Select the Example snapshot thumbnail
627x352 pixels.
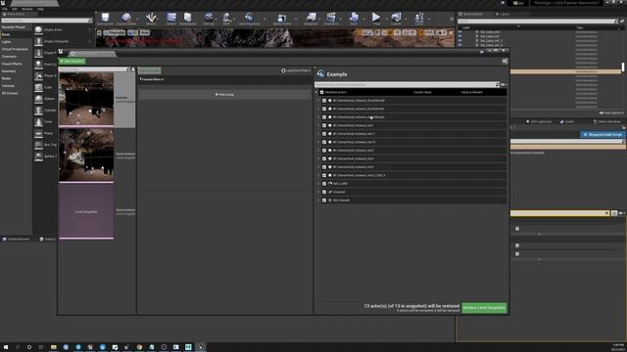coord(86,99)
